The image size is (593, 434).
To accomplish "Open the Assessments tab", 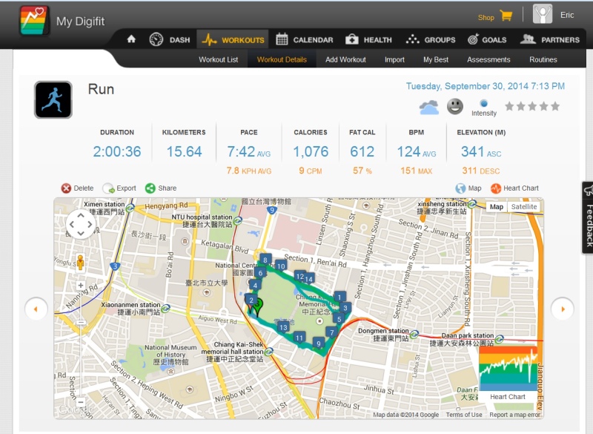I will [488, 59].
